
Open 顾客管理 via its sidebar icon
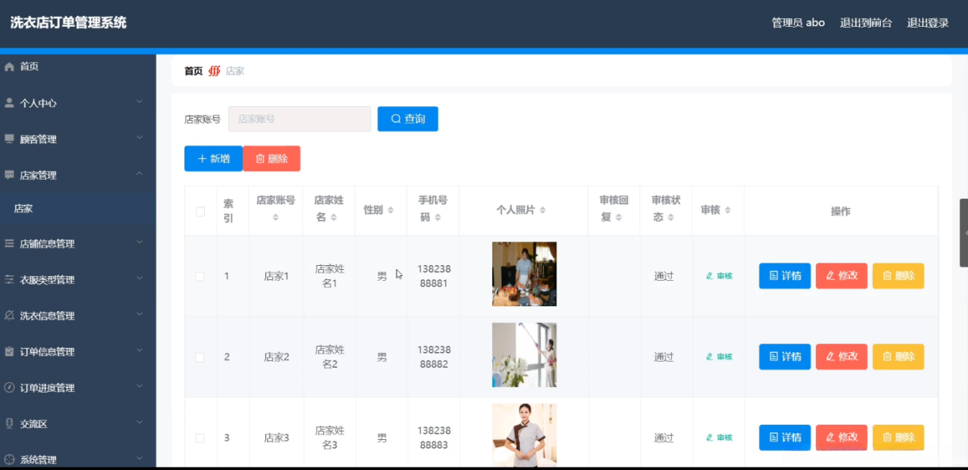point(9,138)
